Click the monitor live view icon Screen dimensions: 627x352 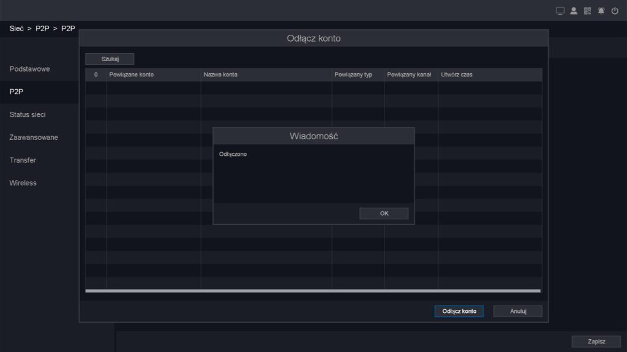click(560, 10)
